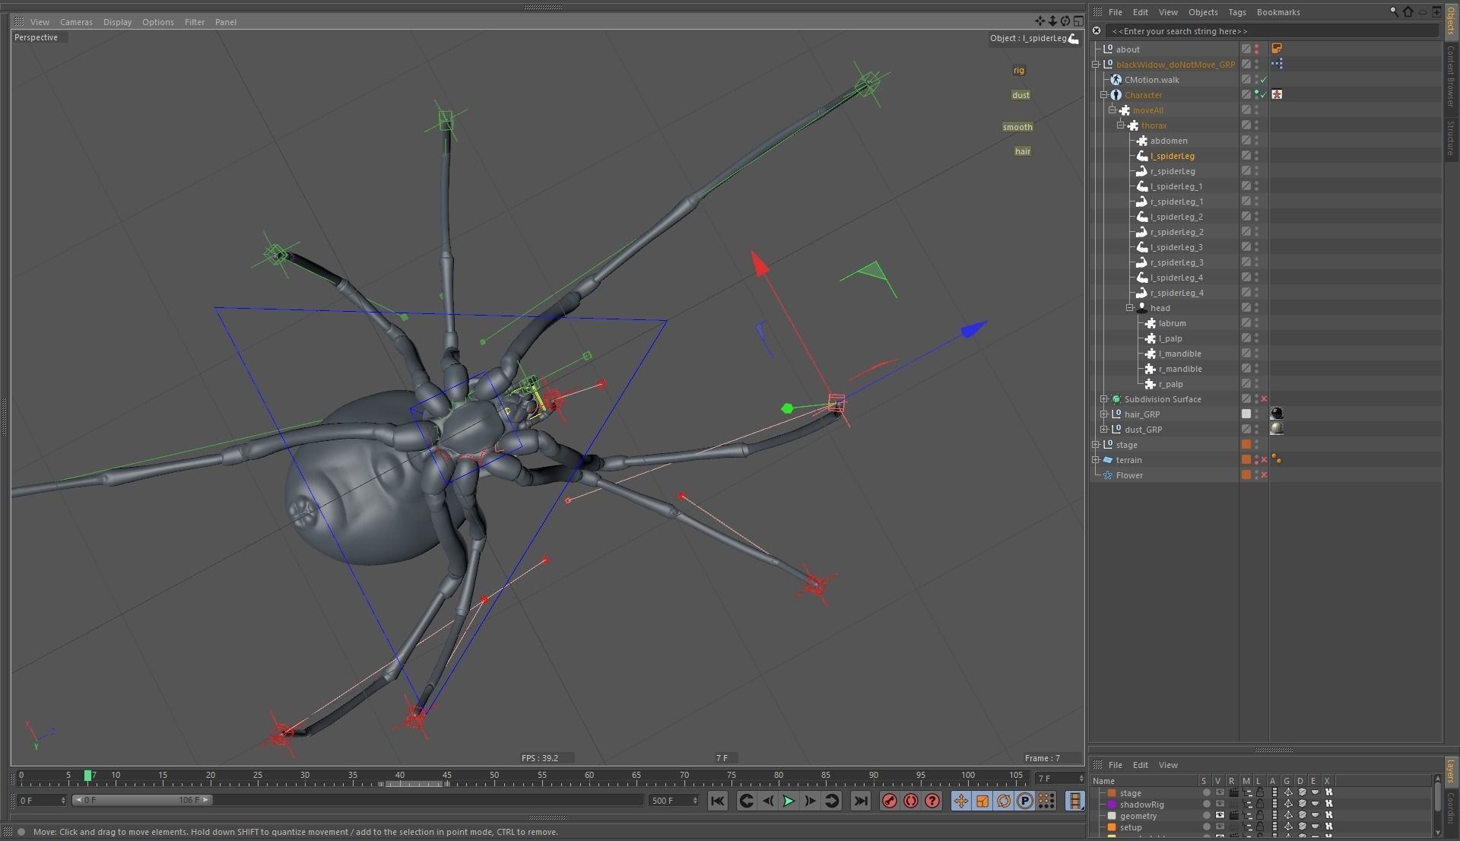Toggle stage layer render clapper icon
The height and width of the screenshot is (841, 1460).
[1233, 792]
